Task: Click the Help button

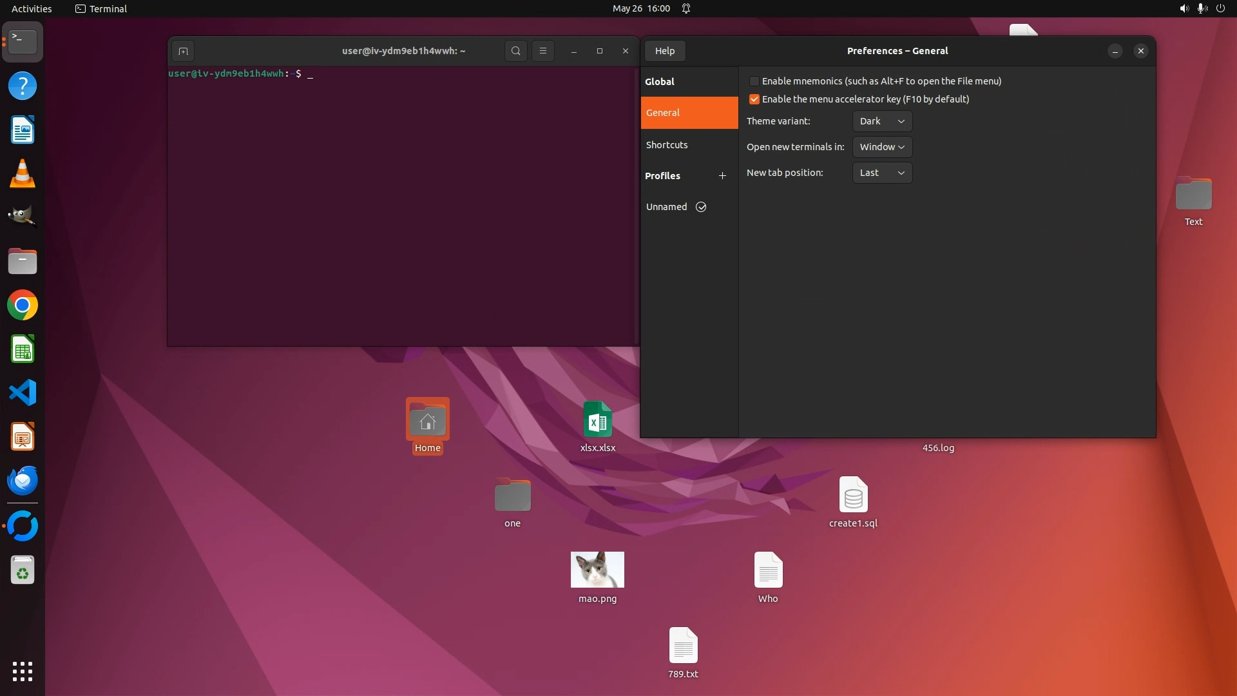Action: pyautogui.click(x=664, y=51)
